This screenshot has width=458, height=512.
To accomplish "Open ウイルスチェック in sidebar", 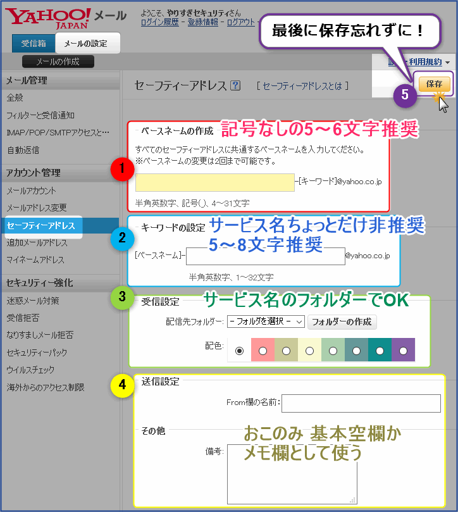I will pos(30,370).
